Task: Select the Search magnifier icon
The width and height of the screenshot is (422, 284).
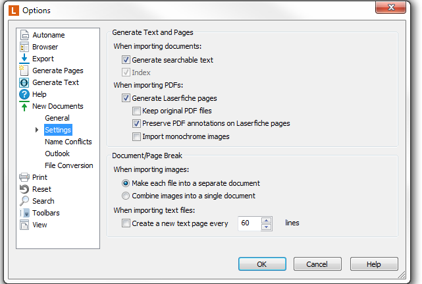Action: (24, 201)
